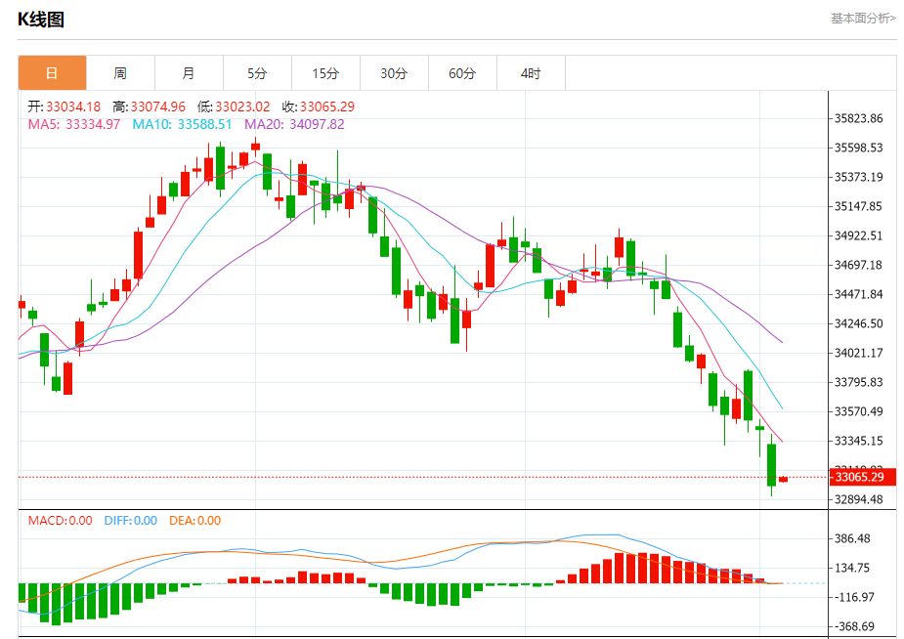Switch to the 月 monthly tab
904x639 pixels.
(189, 73)
